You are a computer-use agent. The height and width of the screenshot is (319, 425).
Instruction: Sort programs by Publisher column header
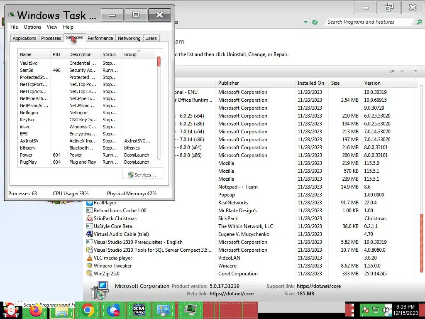[x=255, y=83]
